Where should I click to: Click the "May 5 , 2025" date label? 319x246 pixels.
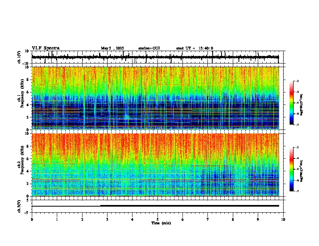tap(112, 48)
